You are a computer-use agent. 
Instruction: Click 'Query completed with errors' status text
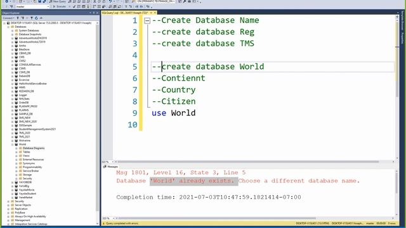pyautogui.click(x=122, y=224)
